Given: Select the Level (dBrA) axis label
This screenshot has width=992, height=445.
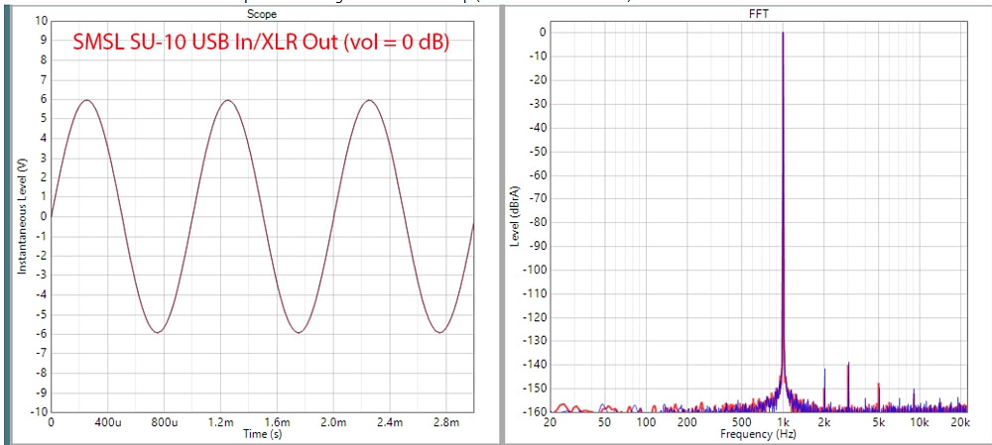Looking at the screenshot, I should pos(516,215).
